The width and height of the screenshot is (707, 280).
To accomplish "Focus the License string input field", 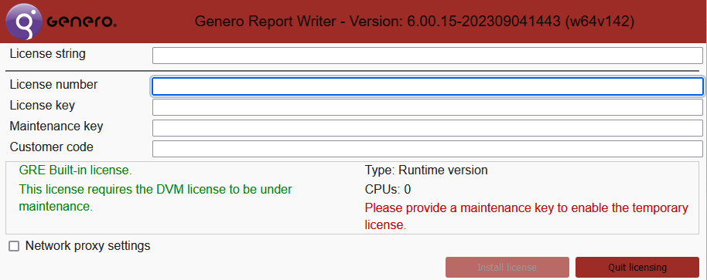I will point(428,56).
